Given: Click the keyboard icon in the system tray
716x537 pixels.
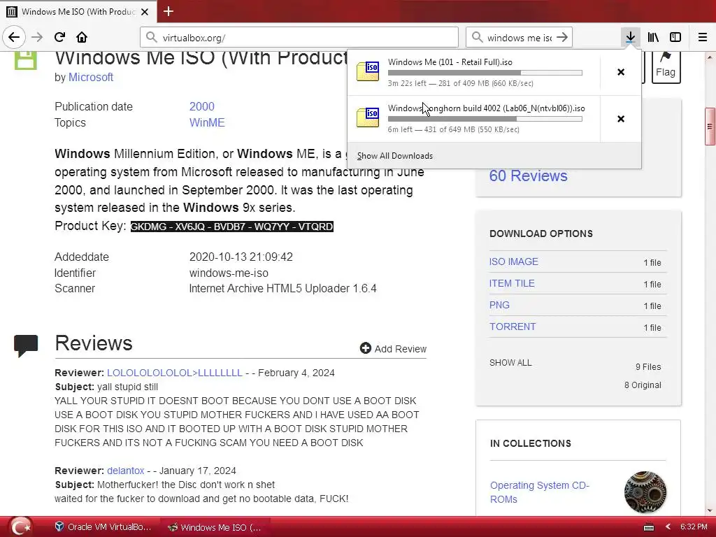Looking at the screenshot, I should pos(649,527).
